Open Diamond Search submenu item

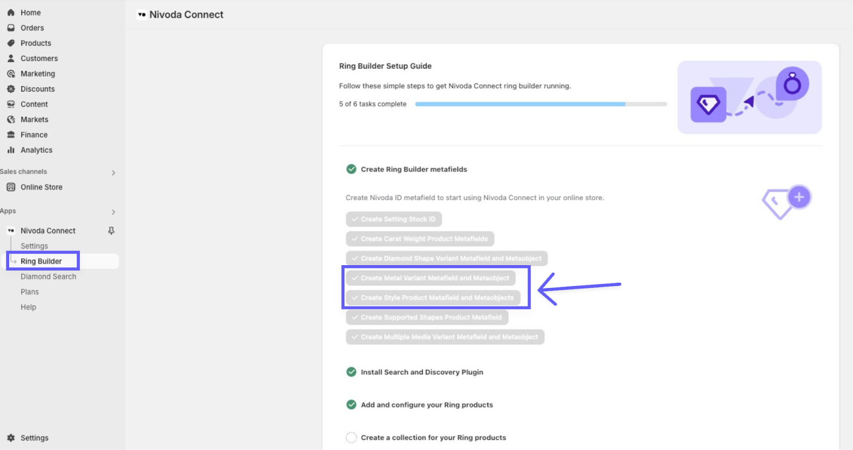pos(49,276)
